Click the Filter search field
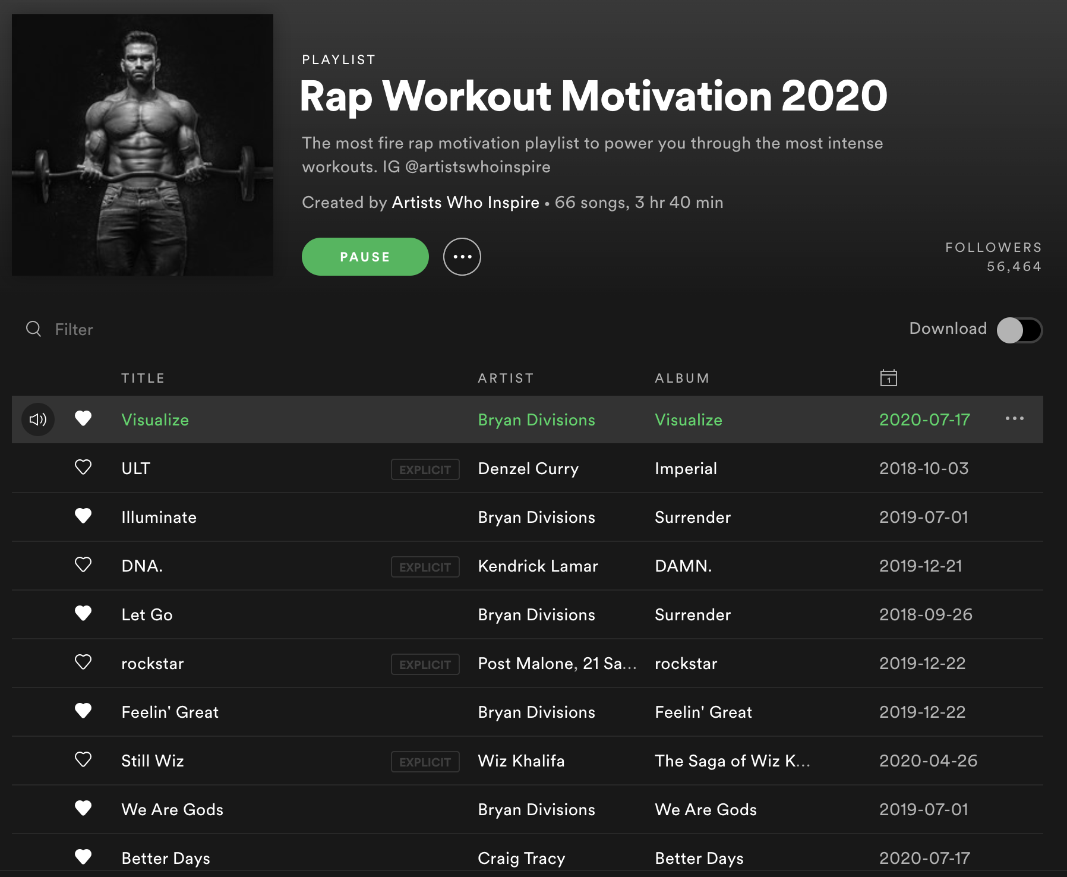 click(74, 330)
